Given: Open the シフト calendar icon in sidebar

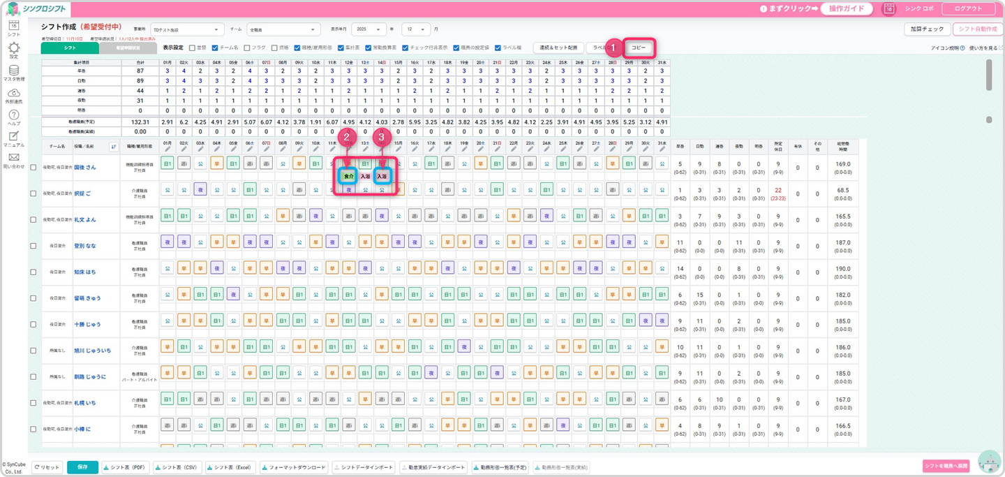Looking at the screenshot, I should (13, 27).
